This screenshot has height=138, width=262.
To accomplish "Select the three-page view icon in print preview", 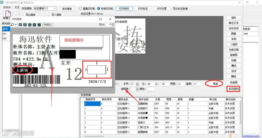I will (x=30, y=25).
